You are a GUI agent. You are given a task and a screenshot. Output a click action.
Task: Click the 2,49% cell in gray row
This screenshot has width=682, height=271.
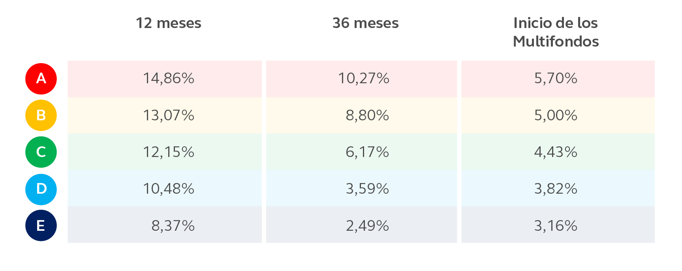367,226
